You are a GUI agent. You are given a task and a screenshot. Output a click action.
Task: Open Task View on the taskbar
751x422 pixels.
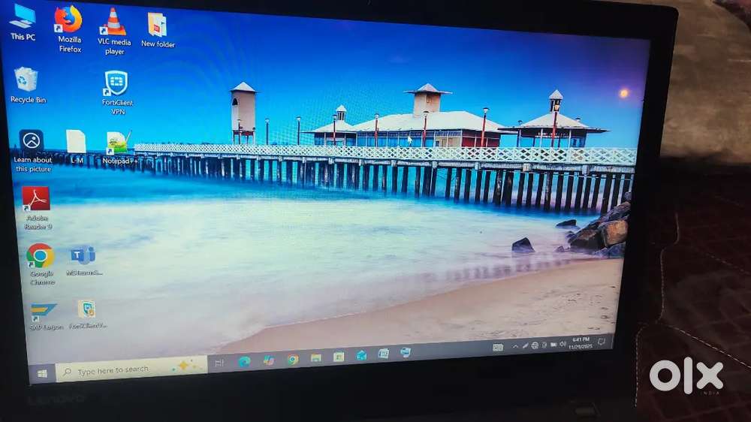(x=219, y=363)
